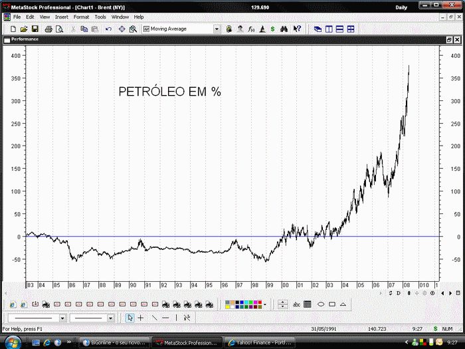This screenshot has width=465, height=349.
Task: Select the horizontal line tool
Action: coord(165,318)
